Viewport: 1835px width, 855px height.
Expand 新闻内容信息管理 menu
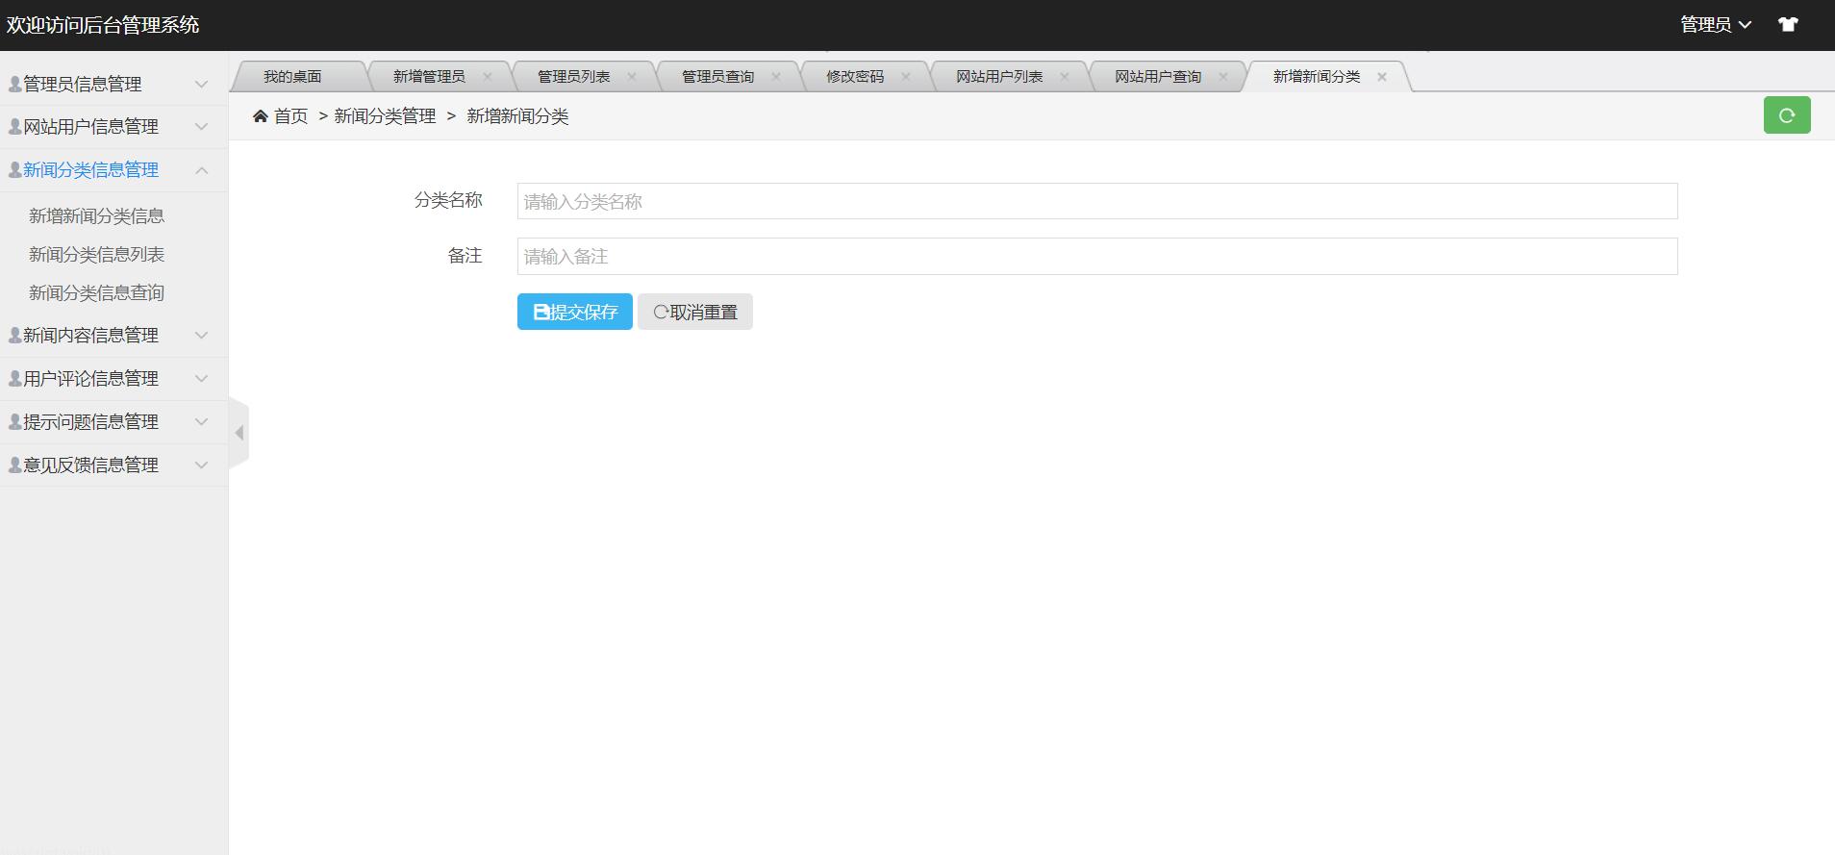tap(113, 336)
